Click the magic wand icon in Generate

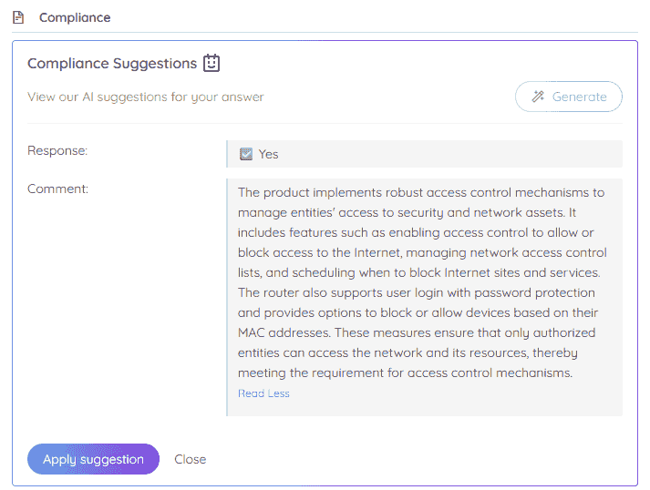[x=538, y=97]
